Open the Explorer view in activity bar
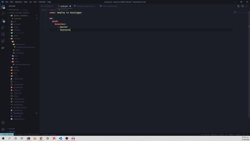This screenshot has width=250, height=141. (x=3, y=7)
